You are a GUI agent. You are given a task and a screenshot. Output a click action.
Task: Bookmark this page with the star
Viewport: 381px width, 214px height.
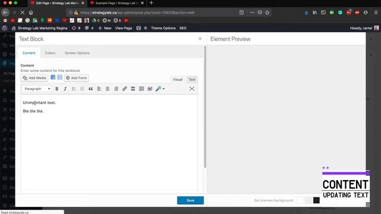point(267,12)
